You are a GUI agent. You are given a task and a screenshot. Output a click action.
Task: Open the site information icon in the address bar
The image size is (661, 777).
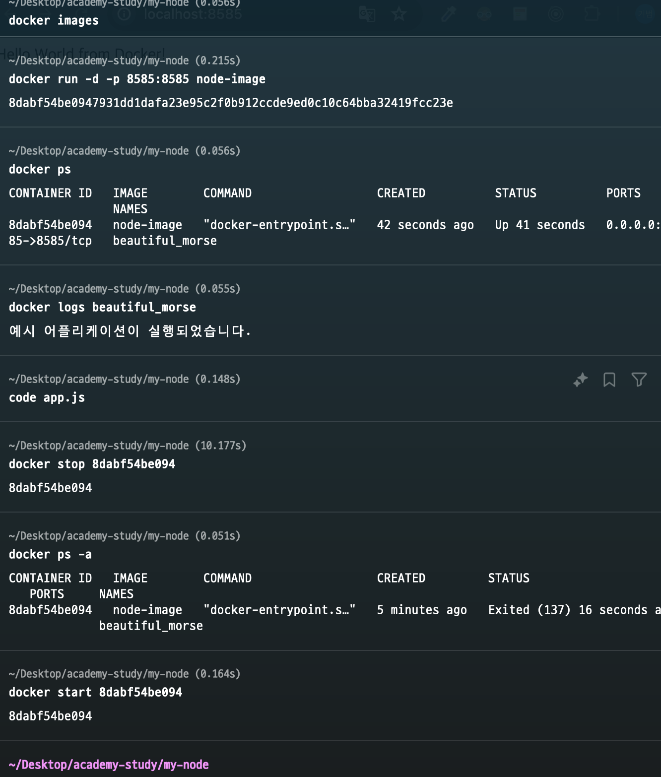tap(124, 14)
